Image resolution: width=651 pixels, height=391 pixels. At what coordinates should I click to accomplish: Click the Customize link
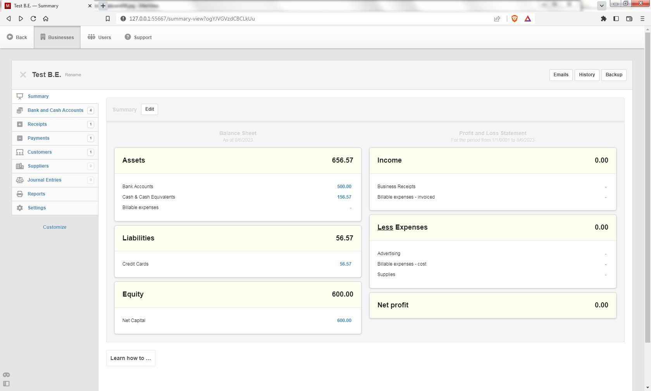[55, 227]
